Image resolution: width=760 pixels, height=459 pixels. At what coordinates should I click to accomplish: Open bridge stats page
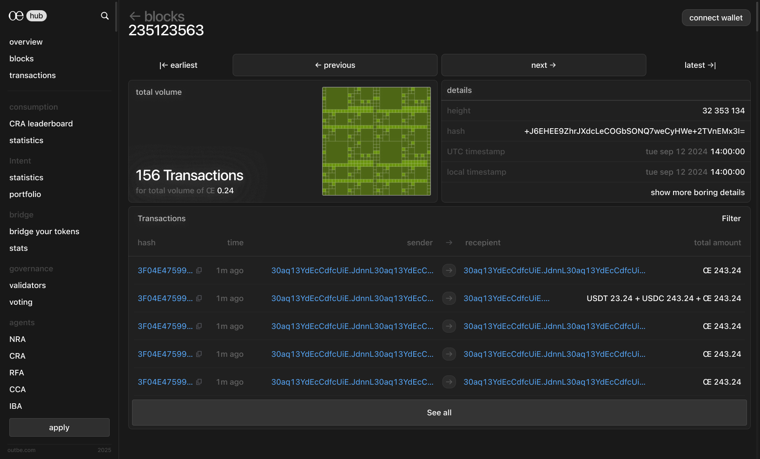[19, 248]
